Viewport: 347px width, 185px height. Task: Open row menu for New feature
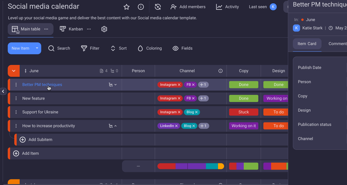click(x=16, y=98)
